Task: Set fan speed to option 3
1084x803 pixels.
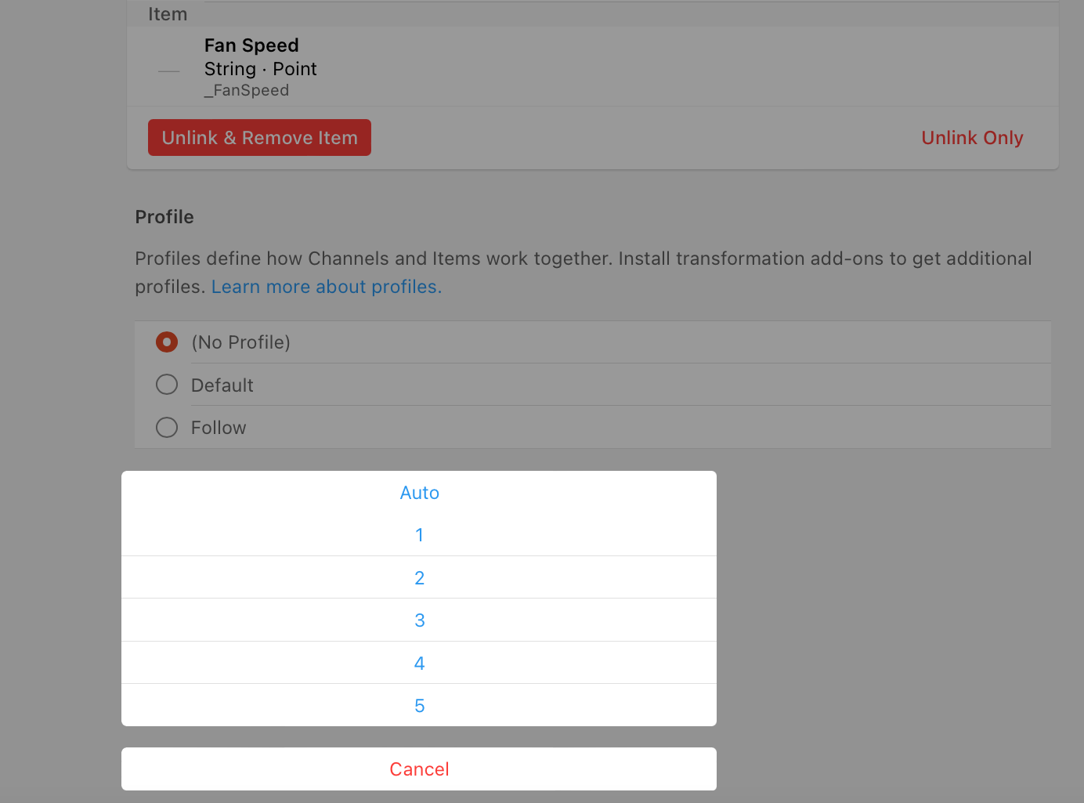Action: [x=419, y=620]
